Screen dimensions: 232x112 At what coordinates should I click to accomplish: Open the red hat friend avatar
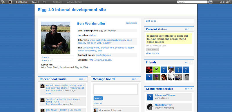pyautogui.click(x=149, y=70)
